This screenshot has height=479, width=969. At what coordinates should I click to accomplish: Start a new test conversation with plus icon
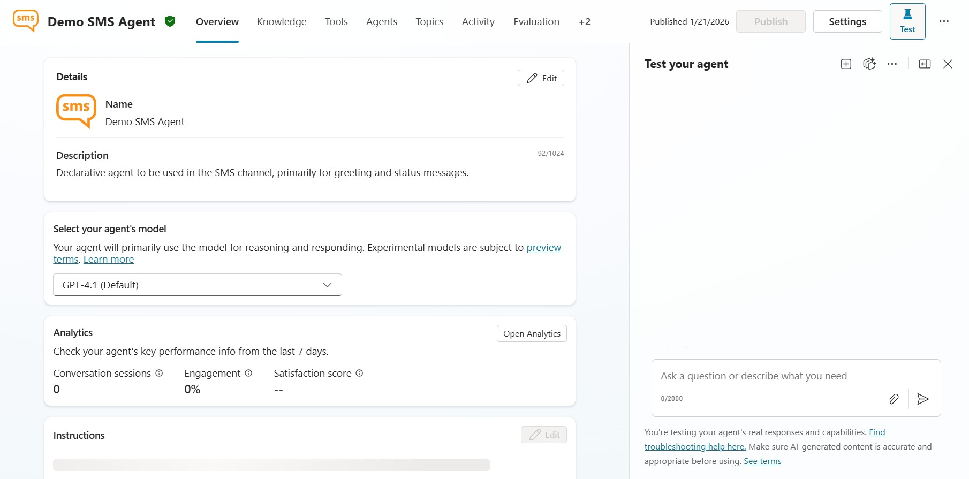click(x=846, y=64)
